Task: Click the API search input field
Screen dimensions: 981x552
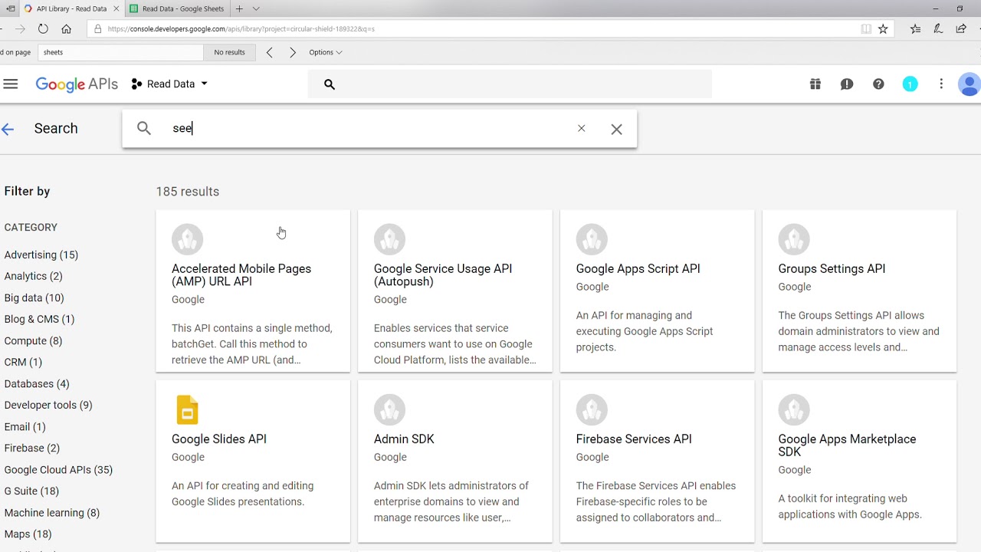Action: [368, 129]
